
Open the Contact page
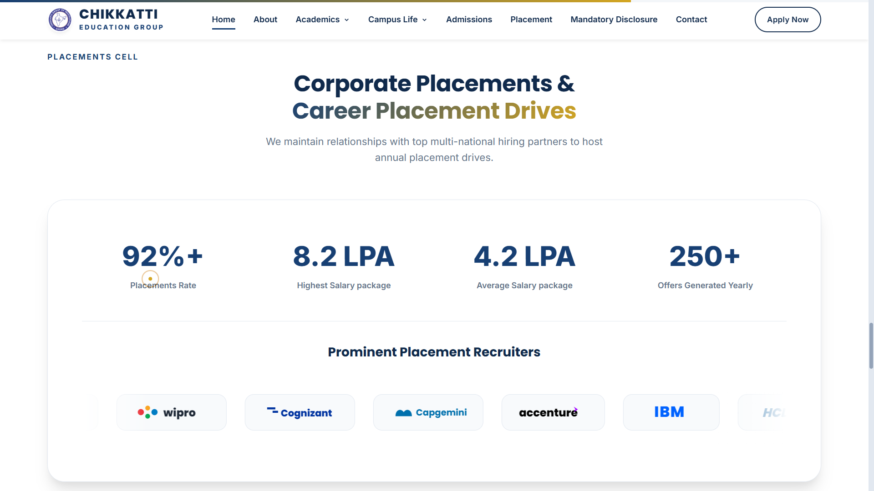pyautogui.click(x=691, y=20)
